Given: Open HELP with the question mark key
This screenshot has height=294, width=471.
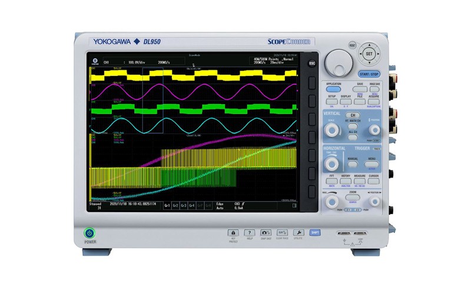Looking at the screenshot, I should pyautogui.click(x=249, y=232).
